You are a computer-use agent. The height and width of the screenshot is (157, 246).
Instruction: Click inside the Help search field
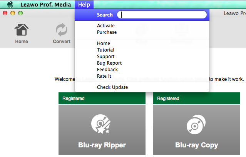click(162, 15)
